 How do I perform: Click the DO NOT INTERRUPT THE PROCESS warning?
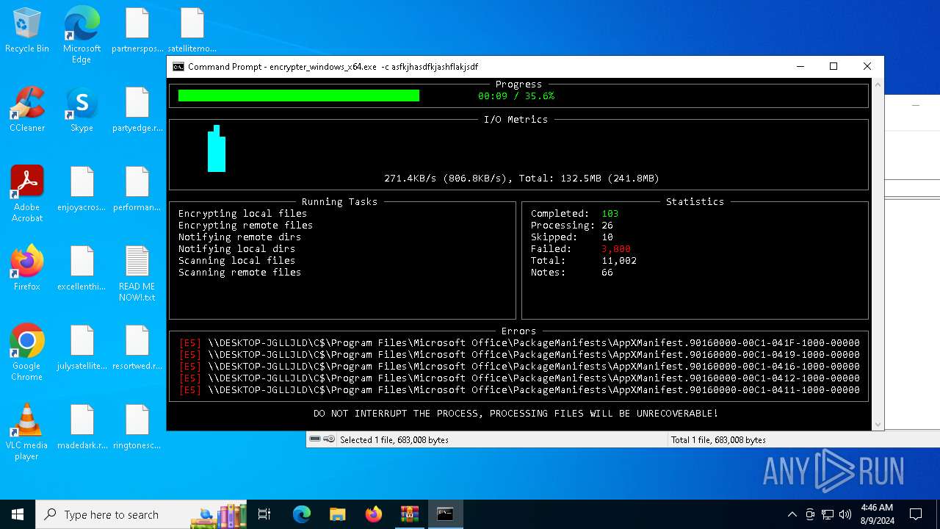click(x=516, y=414)
